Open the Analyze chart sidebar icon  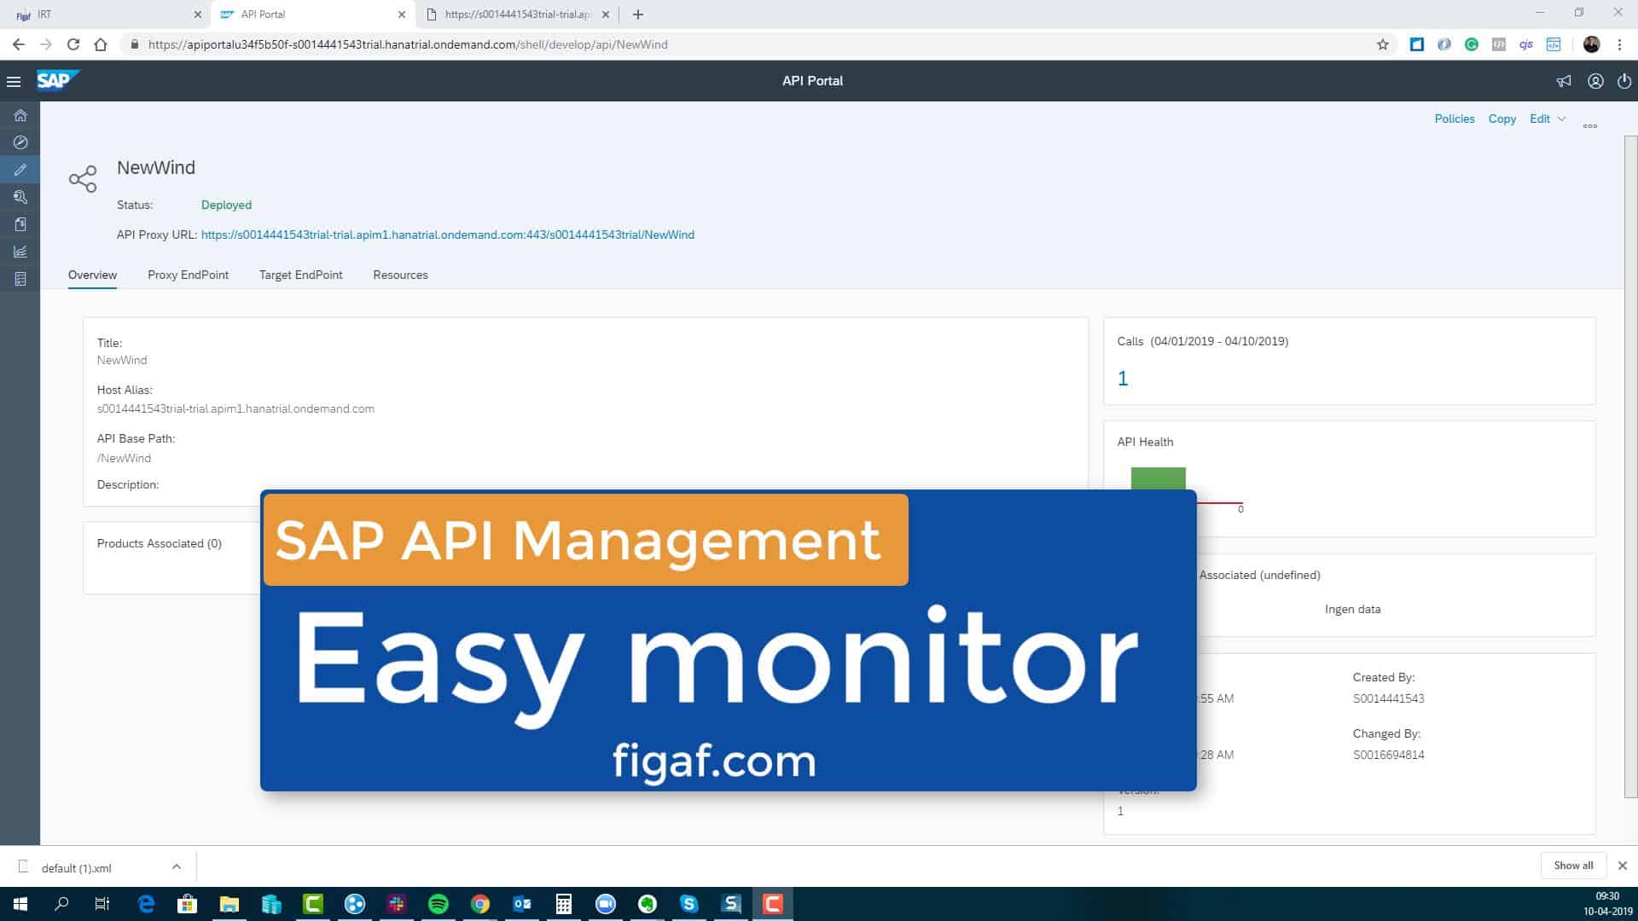coord(20,252)
